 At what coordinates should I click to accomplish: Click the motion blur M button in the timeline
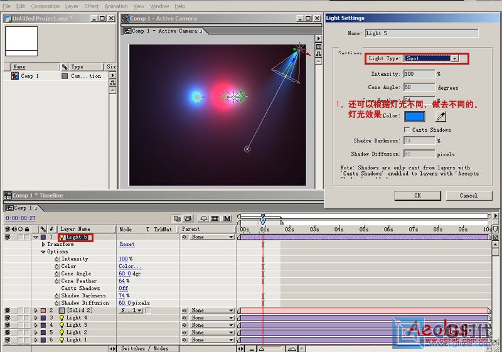pyautogui.click(x=227, y=218)
